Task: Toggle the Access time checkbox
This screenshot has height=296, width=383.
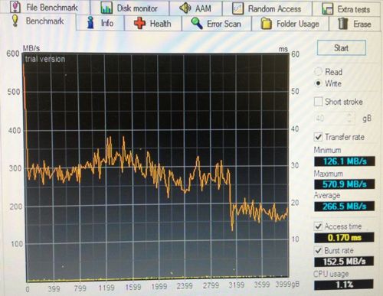Action: pyautogui.click(x=319, y=226)
